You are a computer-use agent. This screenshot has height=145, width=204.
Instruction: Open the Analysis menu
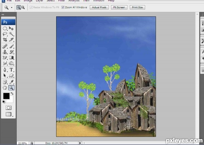tap(74, 1)
